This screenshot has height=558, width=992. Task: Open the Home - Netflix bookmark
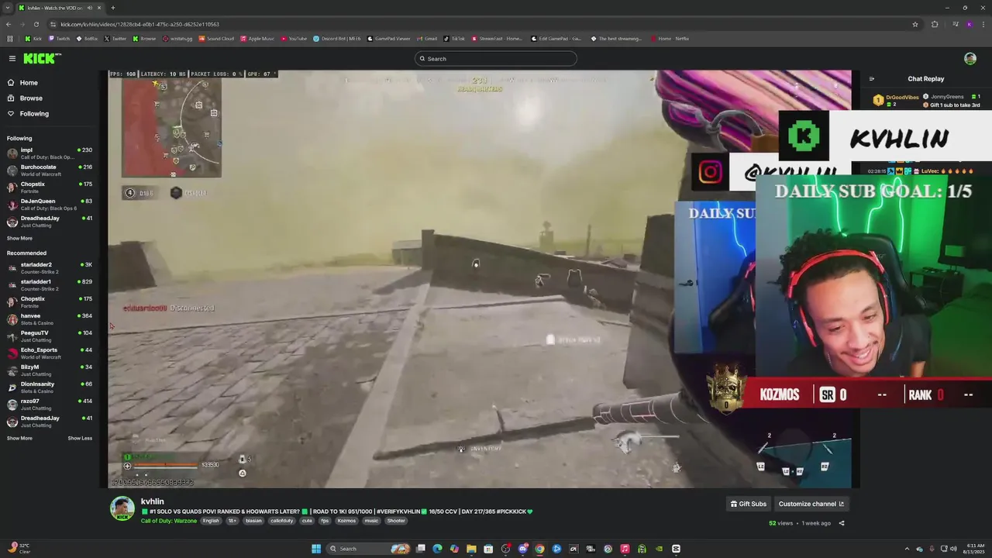point(670,39)
